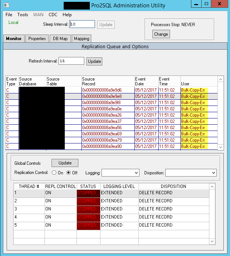This screenshot has width=230, height=256.
Task: Click the Update button beside Sleep Interval
Action: 106,25
